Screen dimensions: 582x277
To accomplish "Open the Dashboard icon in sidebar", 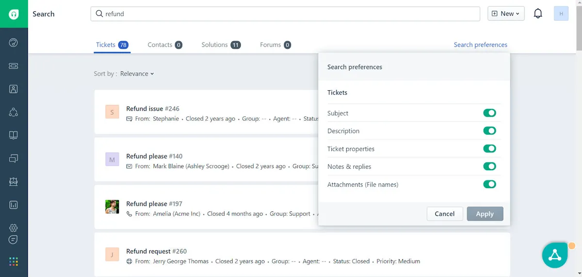I will [14, 43].
